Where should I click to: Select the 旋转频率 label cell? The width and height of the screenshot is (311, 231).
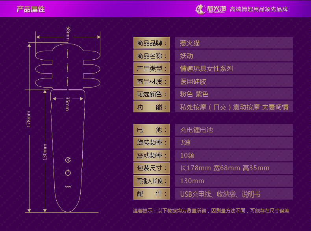pos(152,142)
